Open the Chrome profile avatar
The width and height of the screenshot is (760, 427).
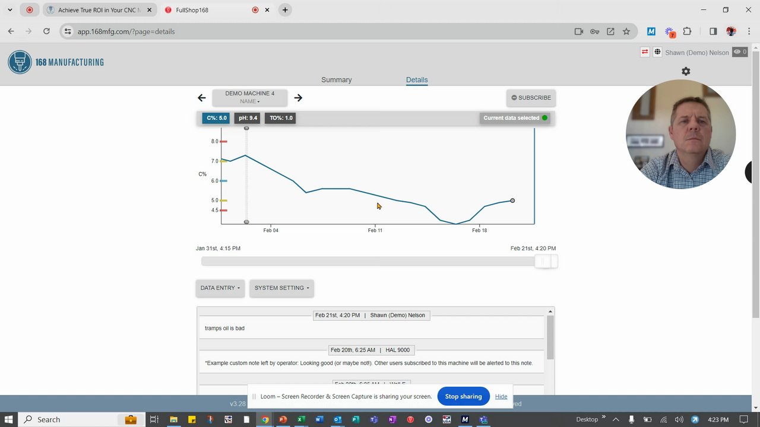731,31
